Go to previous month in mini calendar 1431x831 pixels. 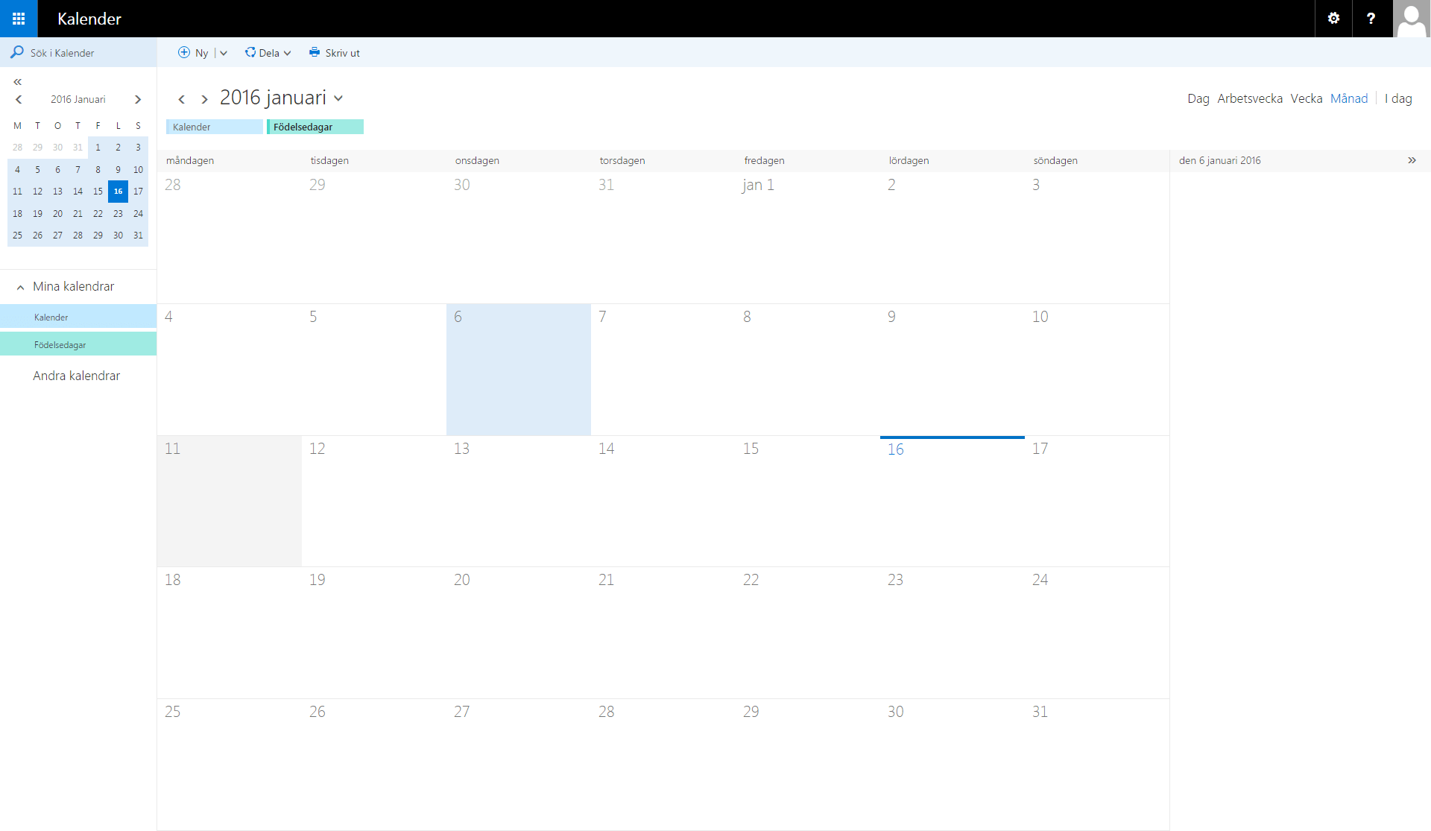(x=19, y=99)
